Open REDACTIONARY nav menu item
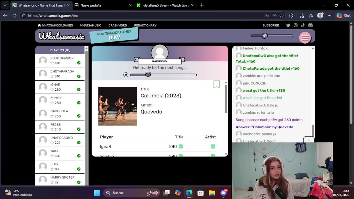This screenshot has width=354, height=199. point(145,25)
